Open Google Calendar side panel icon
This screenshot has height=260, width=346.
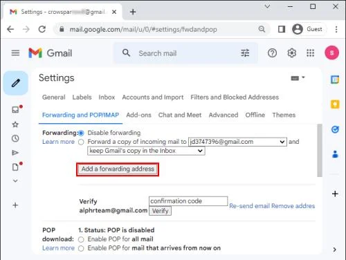[x=335, y=80]
